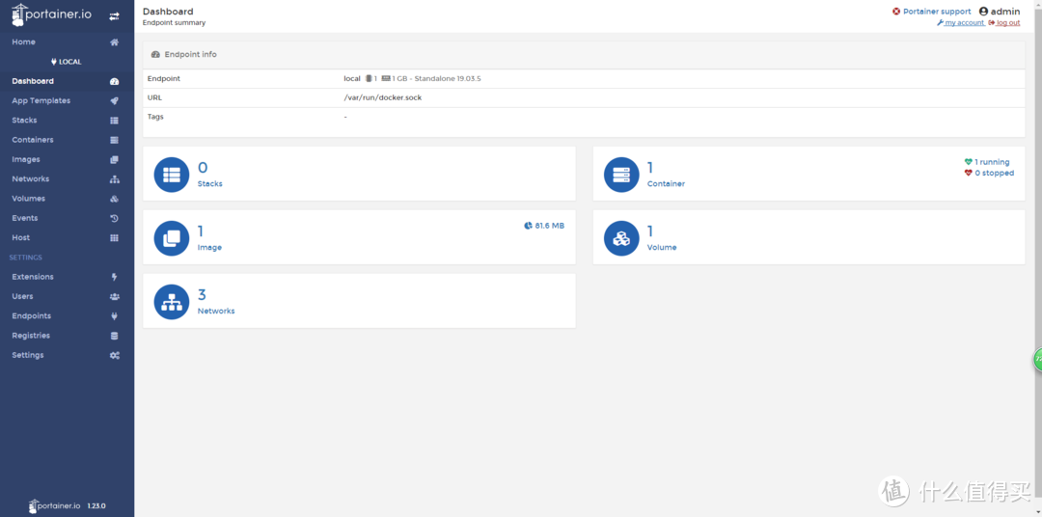The width and height of the screenshot is (1042, 517).
Task: Click the Extensions lightning bolt icon
Action: [114, 277]
